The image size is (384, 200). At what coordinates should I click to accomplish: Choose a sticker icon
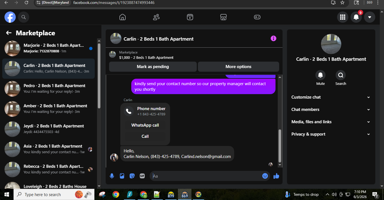coord(132,176)
